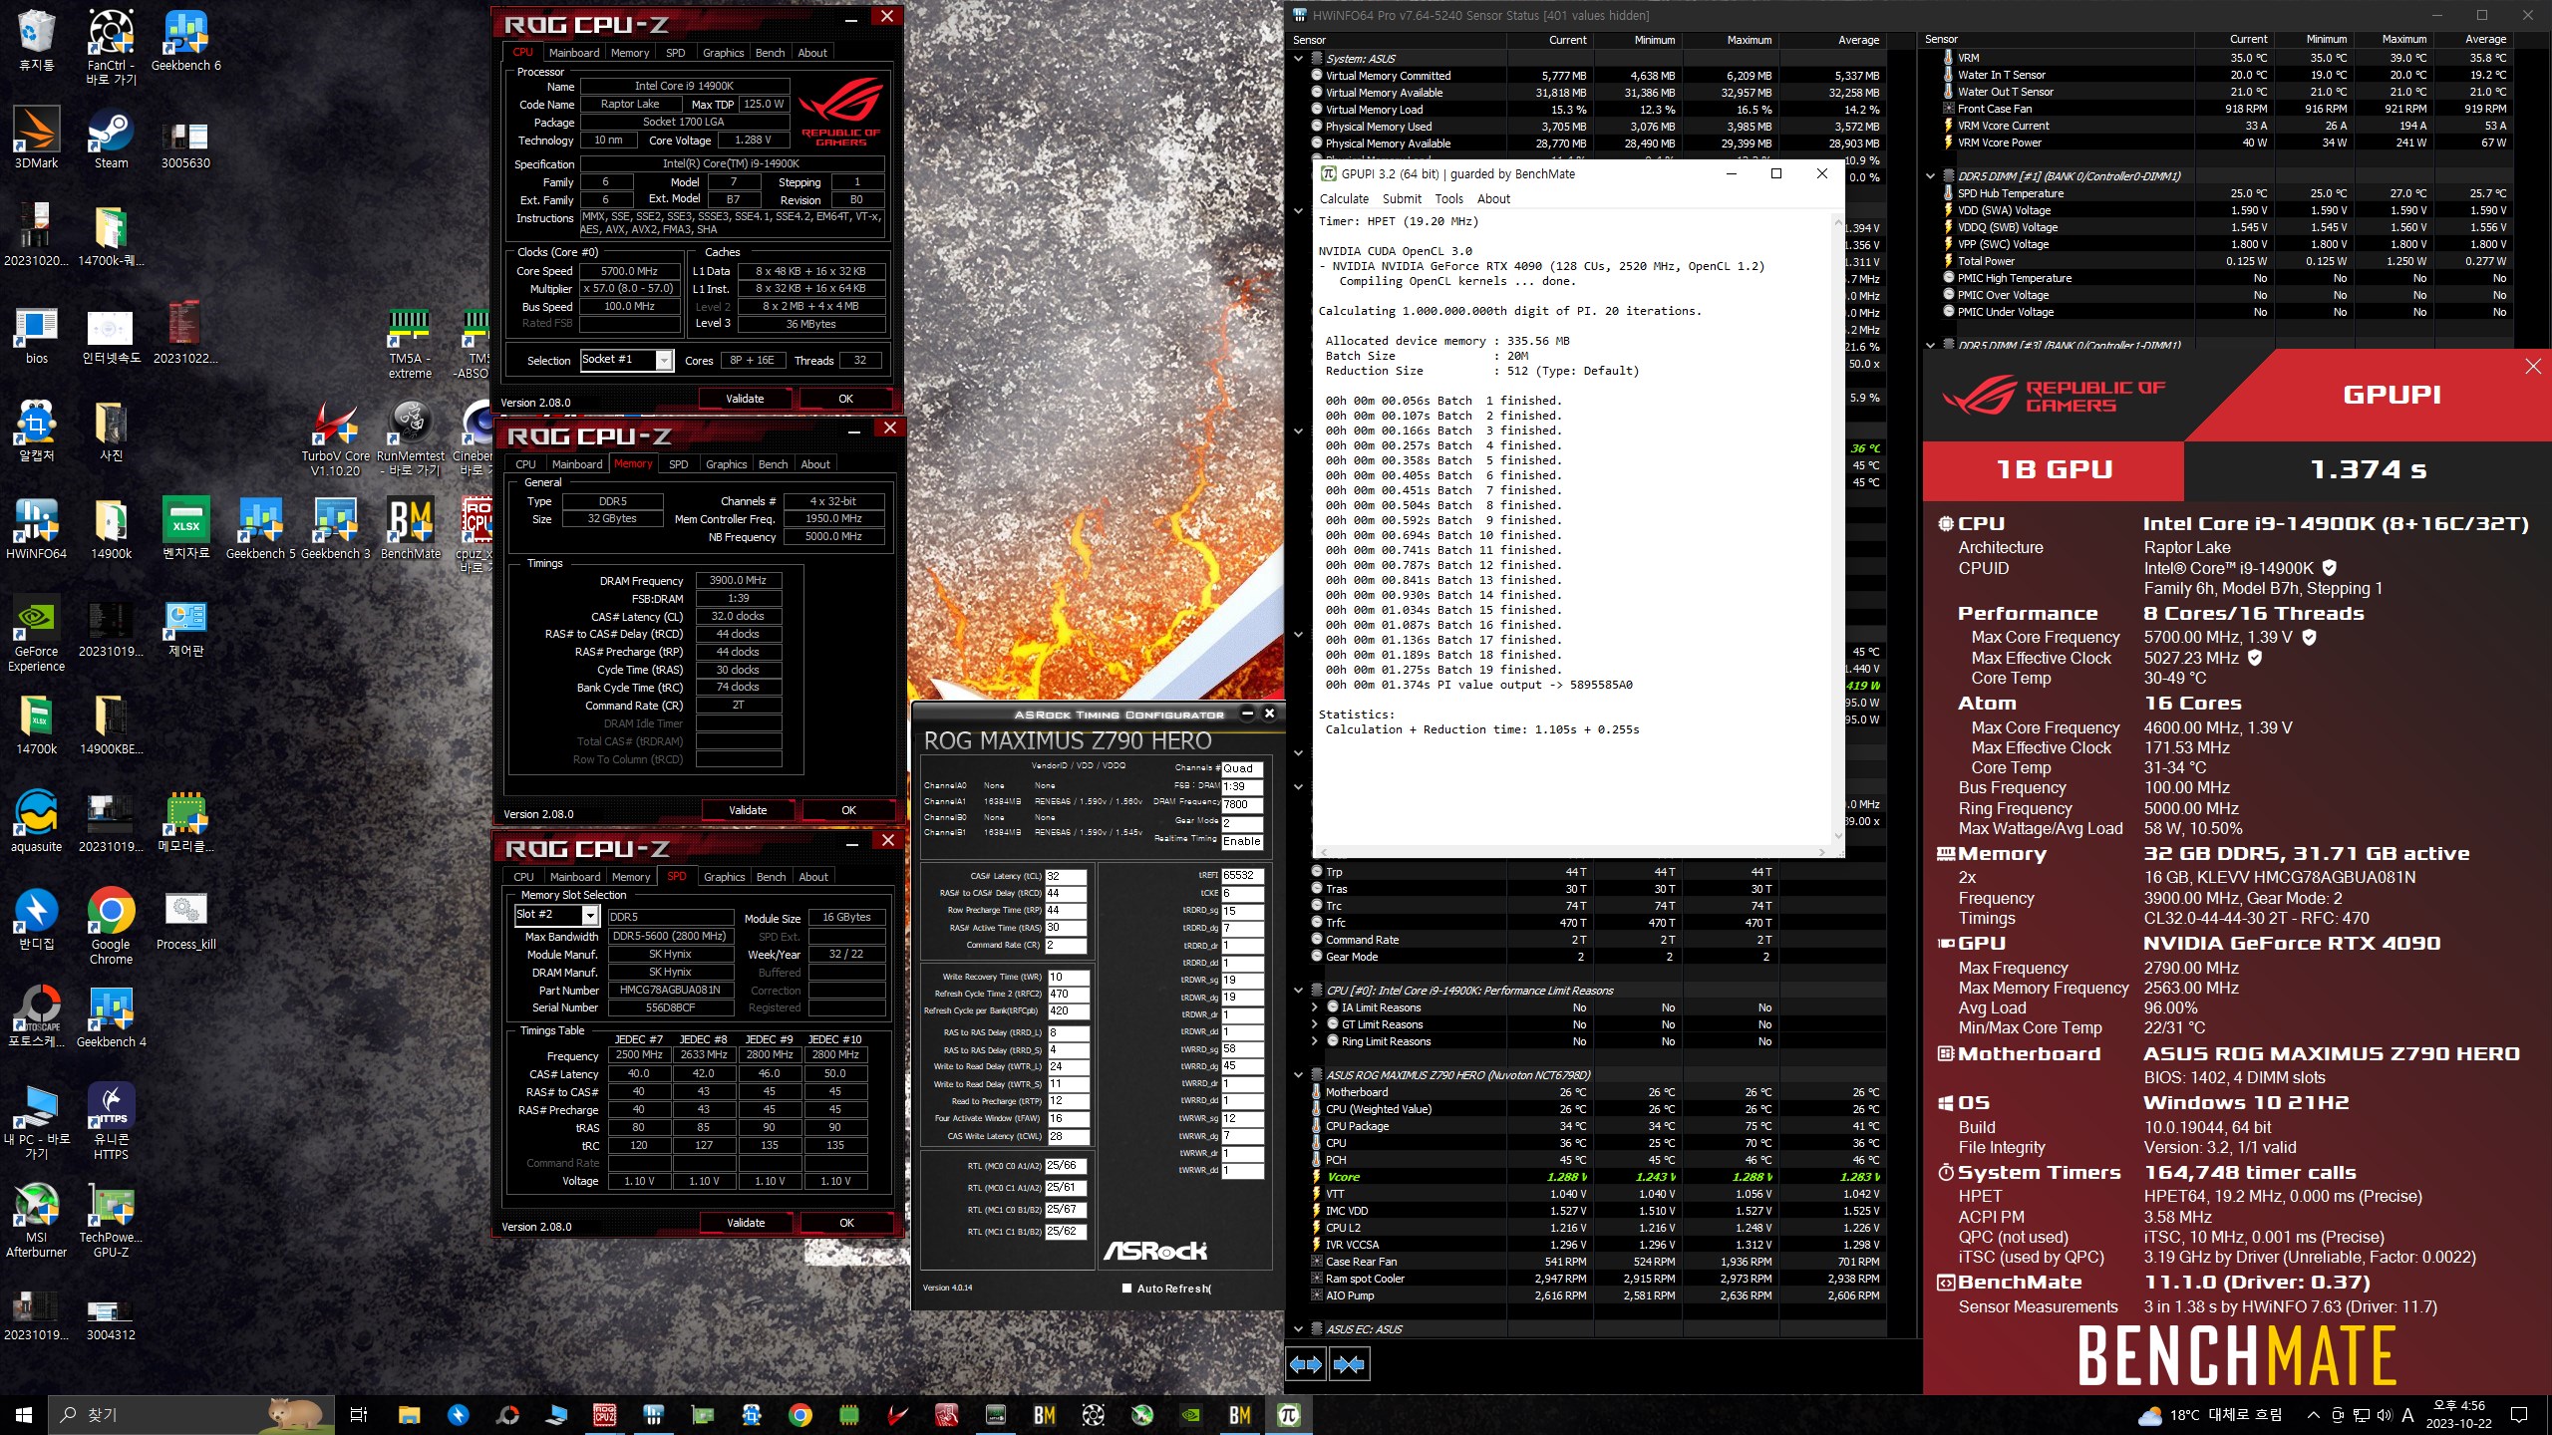
Task: Open the Process_kill desktop icon
Action: click(185, 920)
